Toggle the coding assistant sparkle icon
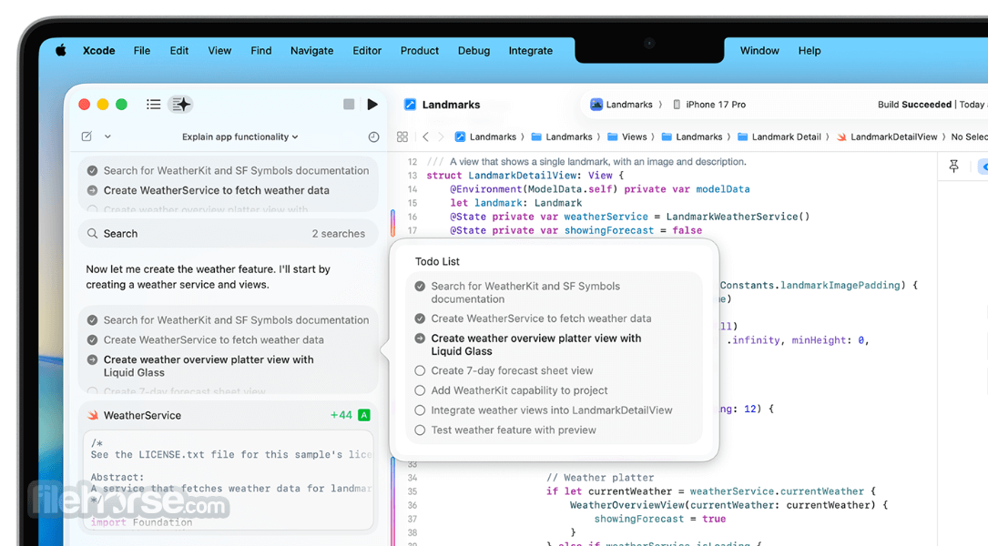This screenshot has height=546, width=988. pyautogui.click(x=181, y=105)
